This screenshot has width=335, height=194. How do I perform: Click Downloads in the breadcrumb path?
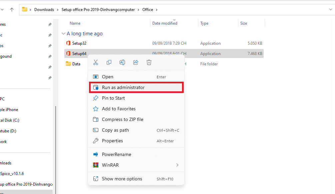pyautogui.click(x=44, y=10)
